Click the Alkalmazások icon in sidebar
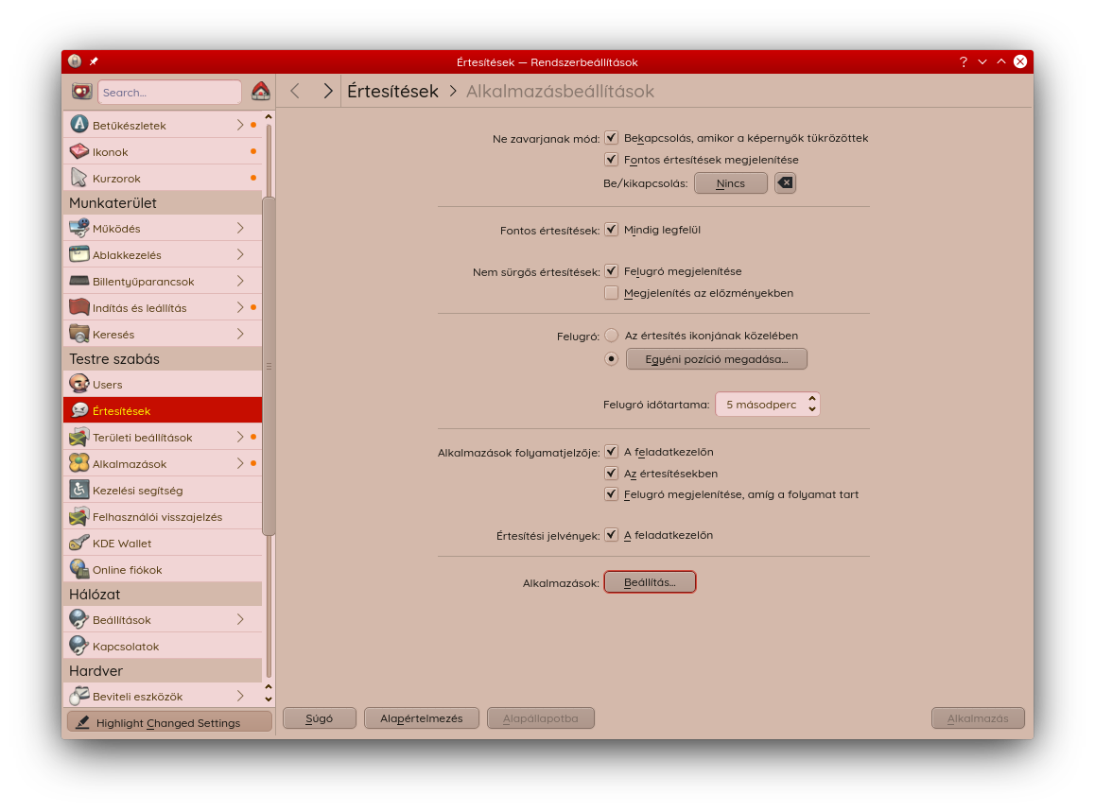 tap(78, 463)
